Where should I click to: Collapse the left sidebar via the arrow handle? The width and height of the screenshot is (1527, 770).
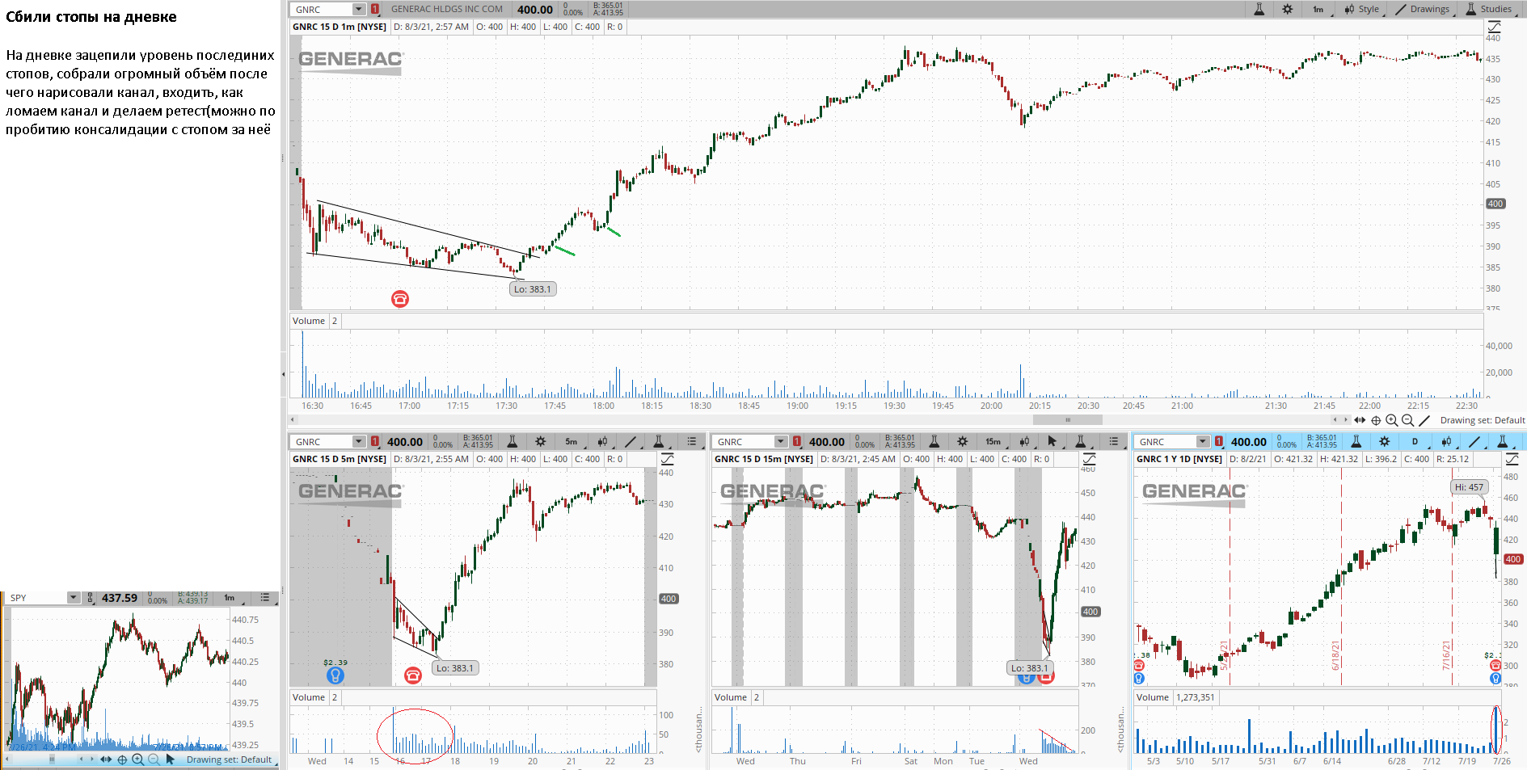(283, 374)
